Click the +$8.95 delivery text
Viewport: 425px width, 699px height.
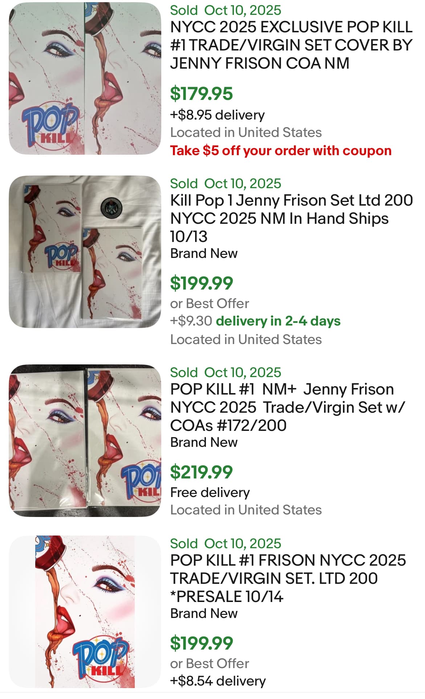tap(217, 115)
